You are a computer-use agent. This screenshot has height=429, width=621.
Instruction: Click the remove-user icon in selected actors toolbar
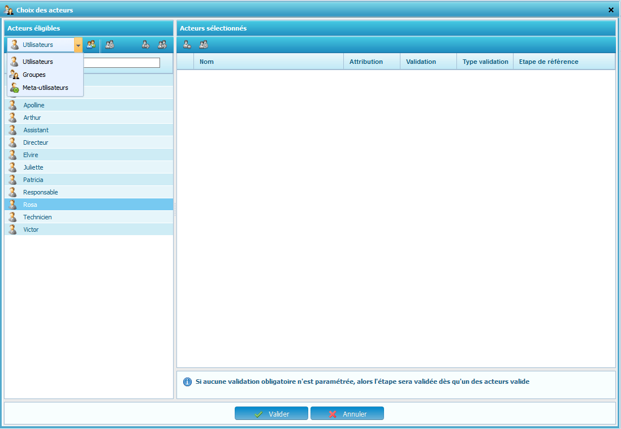click(187, 45)
